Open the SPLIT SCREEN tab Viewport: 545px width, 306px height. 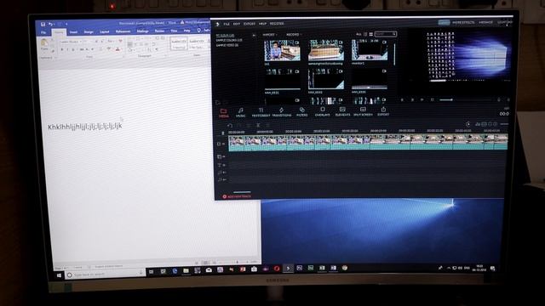click(x=363, y=111)
